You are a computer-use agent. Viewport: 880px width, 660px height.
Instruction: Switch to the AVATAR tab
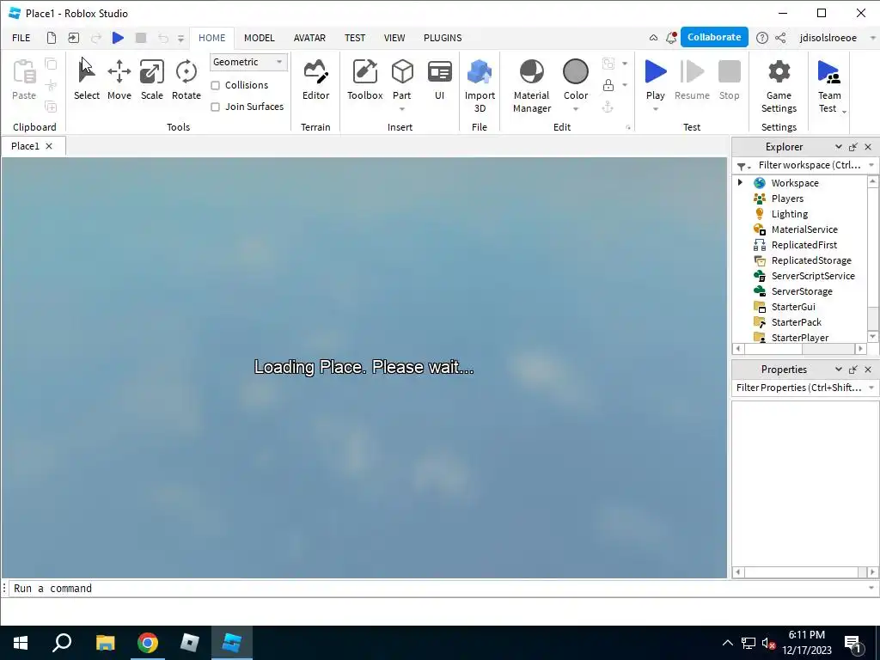click(309, 38)
